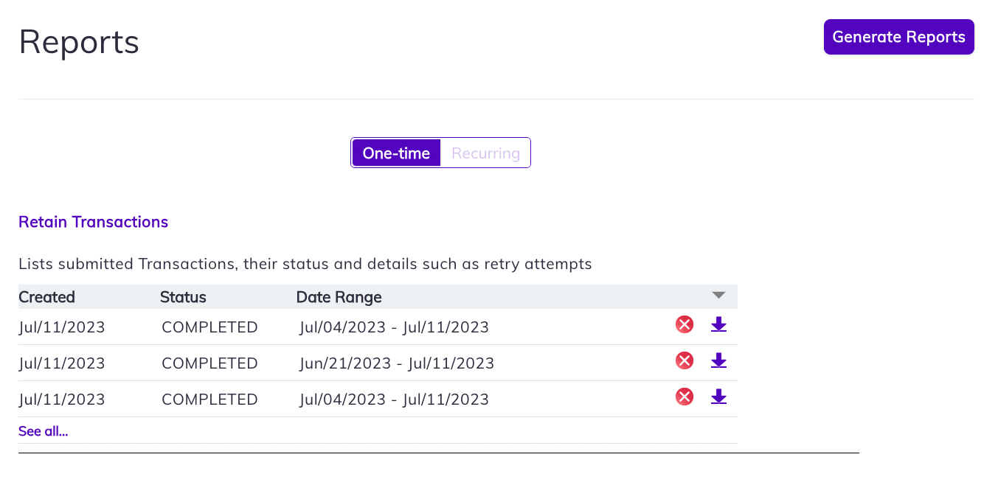Click the Generate Reports button
The height and width of the screenshot is (488, 984).
point(898,37)
